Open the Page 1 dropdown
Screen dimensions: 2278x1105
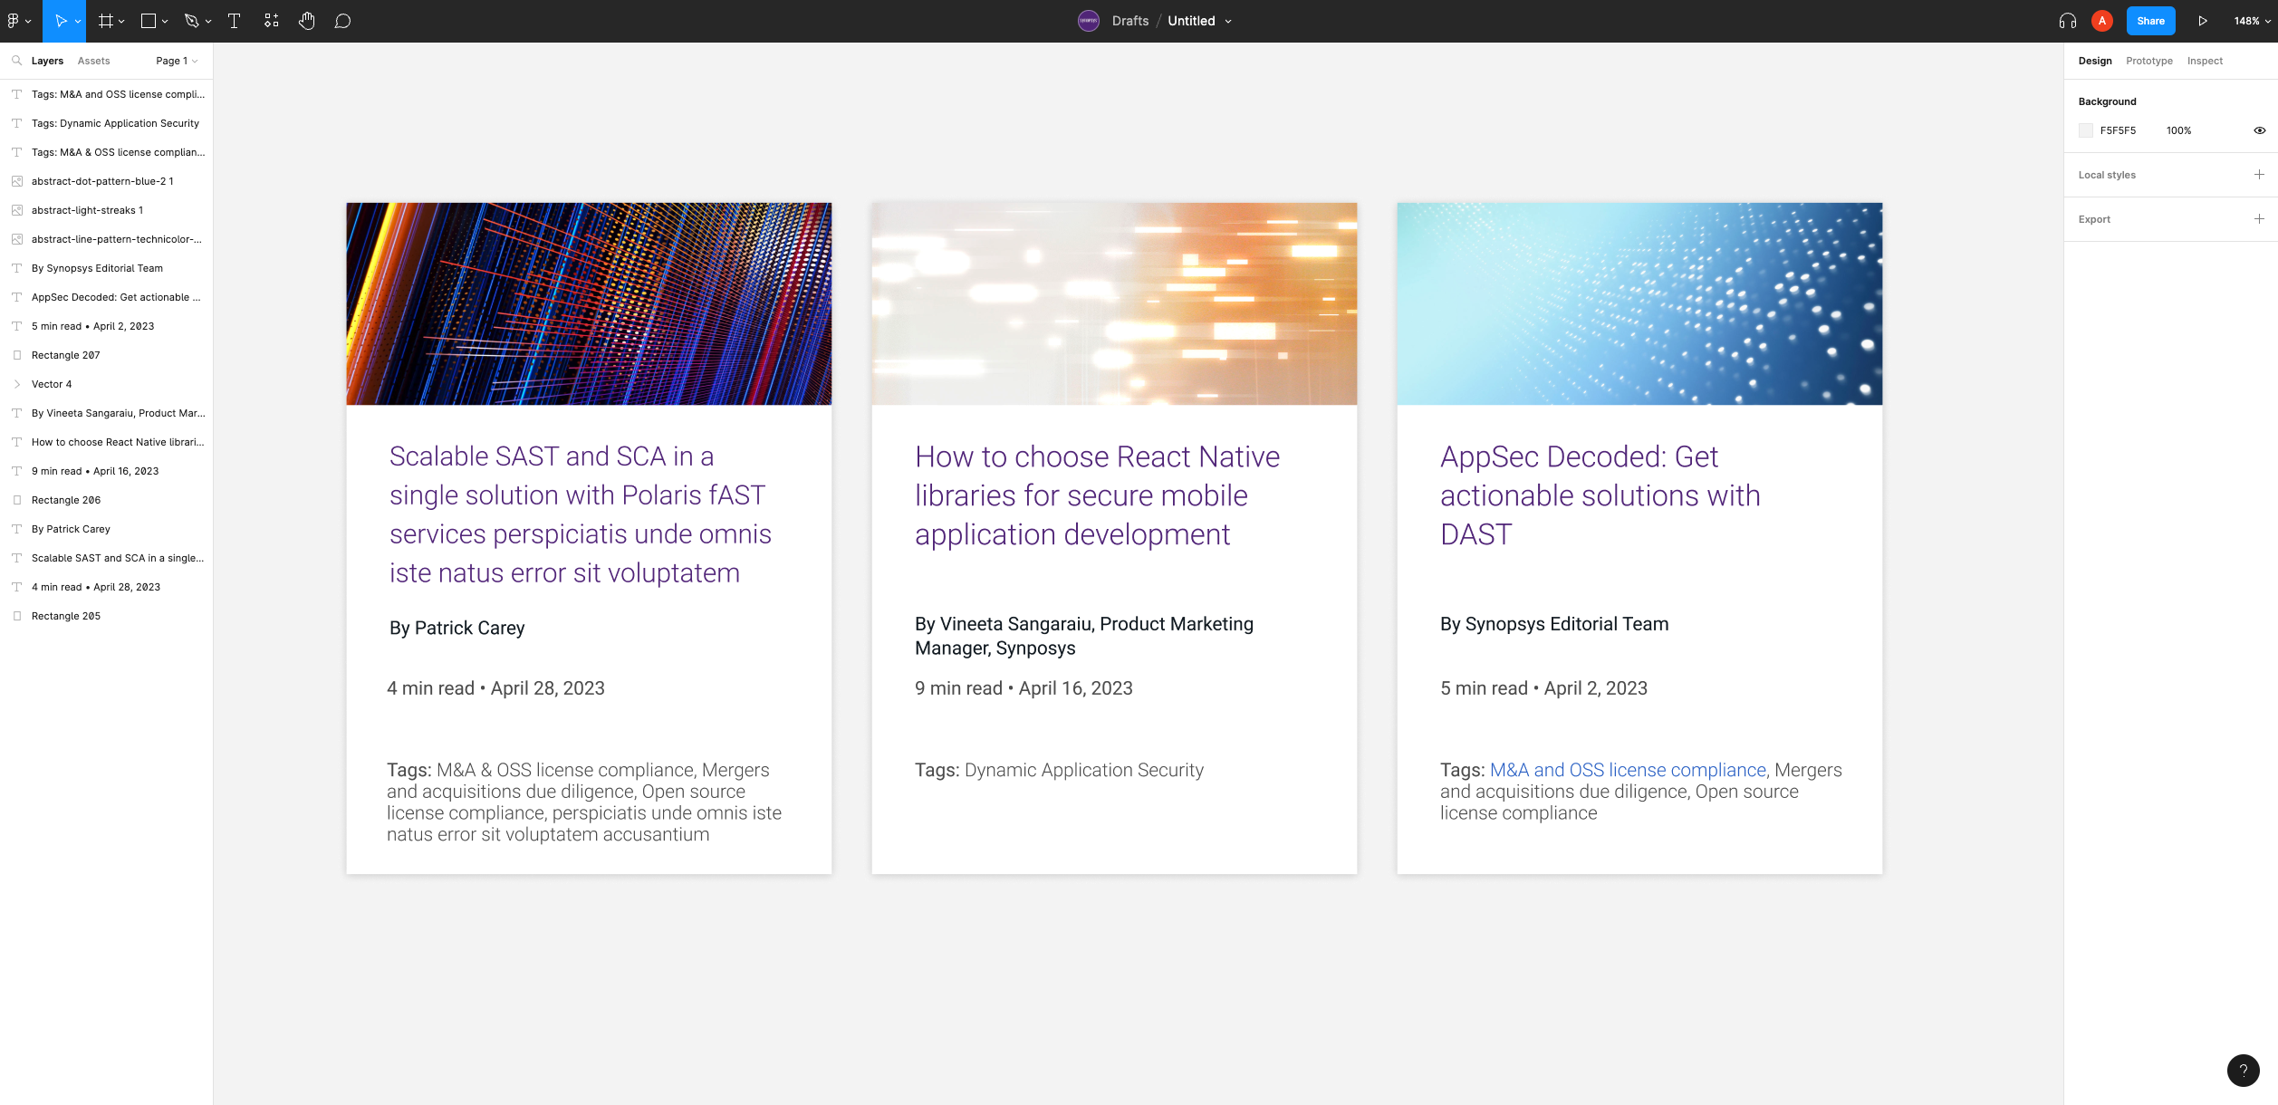176,61
